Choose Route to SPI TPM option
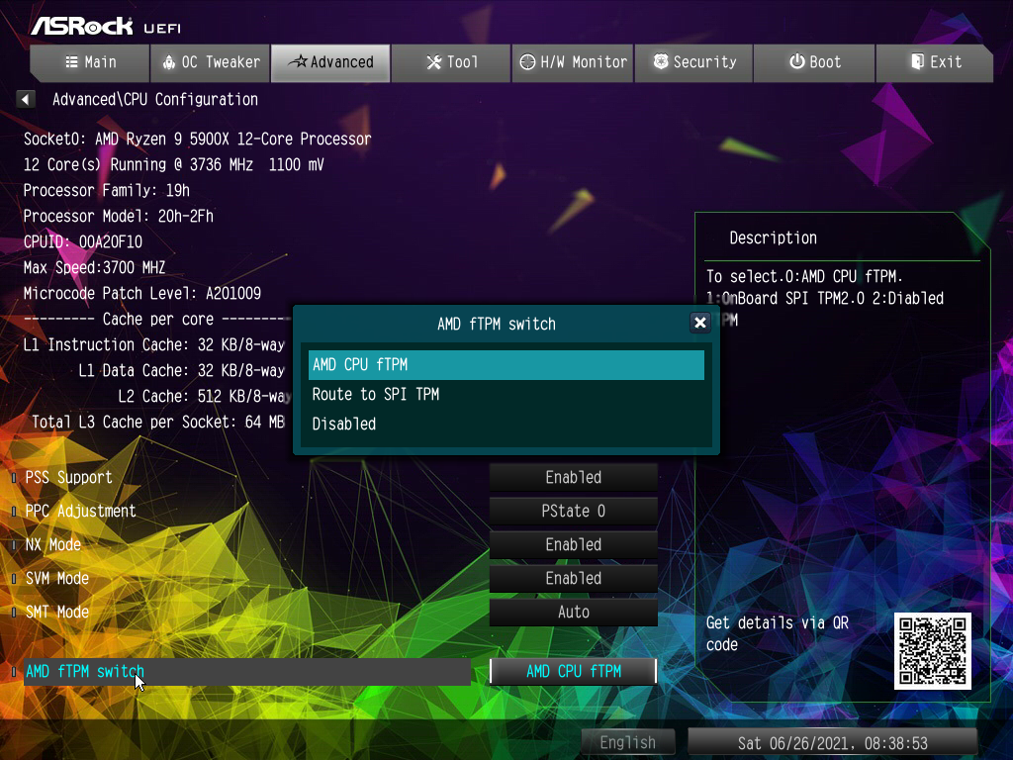This screenshot has width=1013, height=760. pos(506,394)
